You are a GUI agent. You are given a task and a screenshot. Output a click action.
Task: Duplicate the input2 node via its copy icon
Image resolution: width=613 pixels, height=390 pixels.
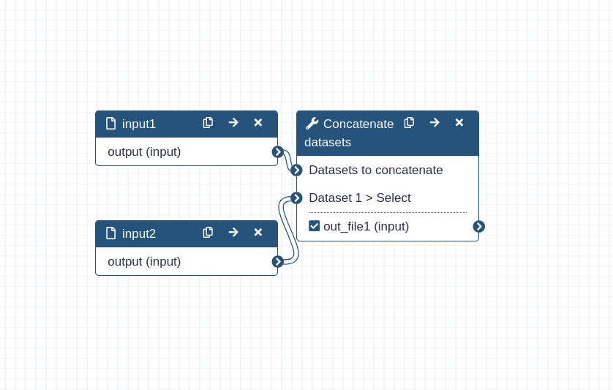[208, 233]
